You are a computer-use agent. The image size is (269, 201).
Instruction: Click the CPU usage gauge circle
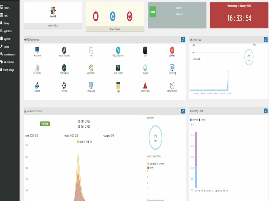coord(249,57)
